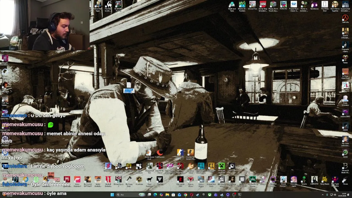Show hidden system tray icons
This screenshot has width=352, height=198.
click(x=323, y=195)
